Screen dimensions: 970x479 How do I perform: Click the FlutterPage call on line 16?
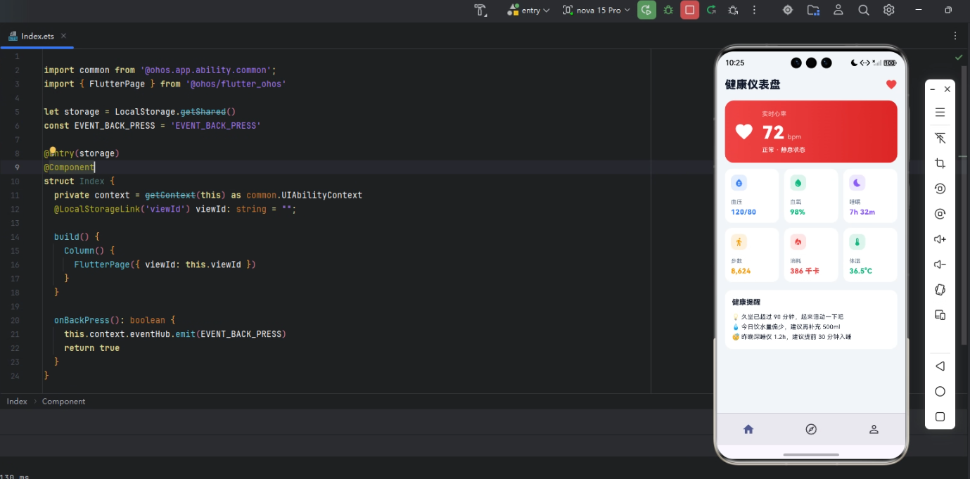(102, 264)
